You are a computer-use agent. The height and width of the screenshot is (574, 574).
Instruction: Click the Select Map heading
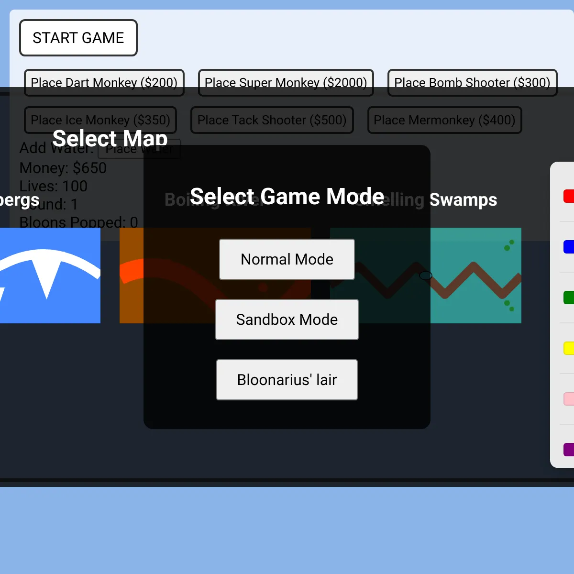pos(110,139)
